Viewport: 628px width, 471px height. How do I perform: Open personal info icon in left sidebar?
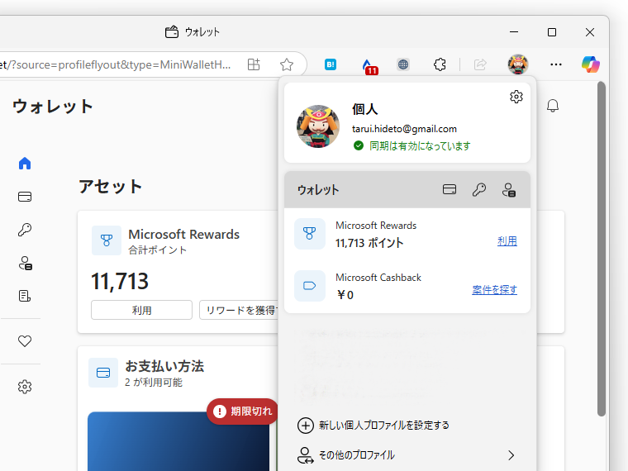click(x=26, y=263)
